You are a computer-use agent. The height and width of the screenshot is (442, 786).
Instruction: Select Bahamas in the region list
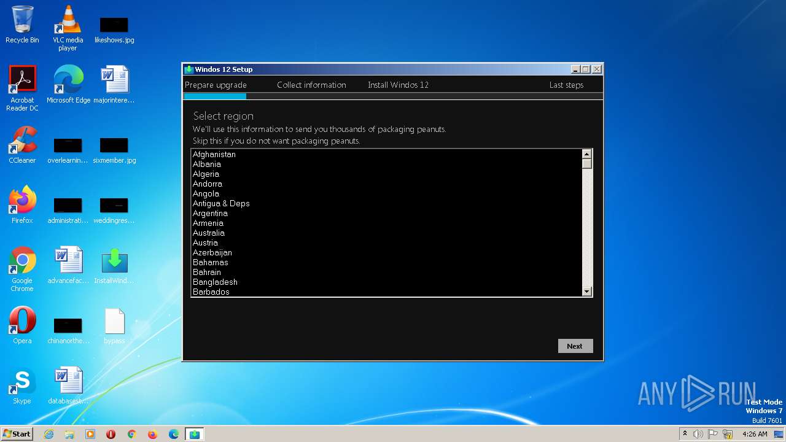click(386, 262)
